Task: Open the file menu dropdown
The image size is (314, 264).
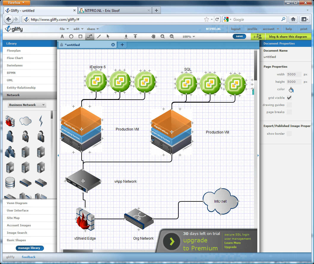Action: [64, 29]
